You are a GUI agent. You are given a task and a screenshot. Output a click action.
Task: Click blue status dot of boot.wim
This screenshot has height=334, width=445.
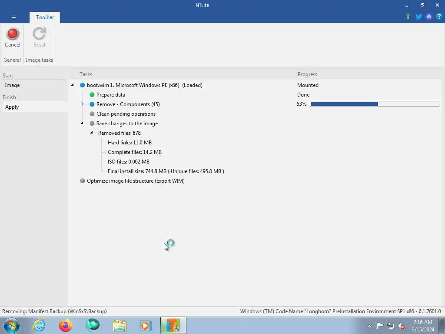point(82,85)
